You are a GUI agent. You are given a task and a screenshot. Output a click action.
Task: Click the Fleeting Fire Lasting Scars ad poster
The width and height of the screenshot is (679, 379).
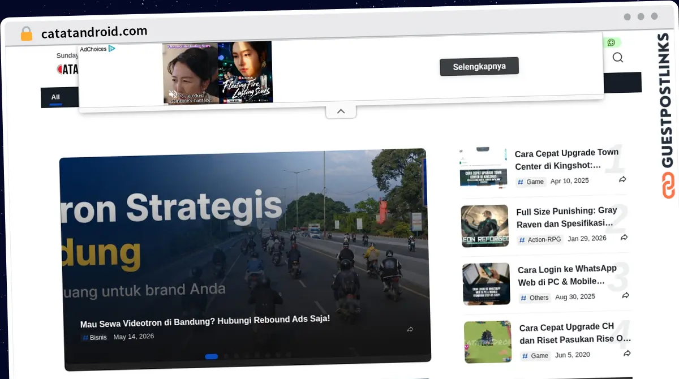coord(245,72)
